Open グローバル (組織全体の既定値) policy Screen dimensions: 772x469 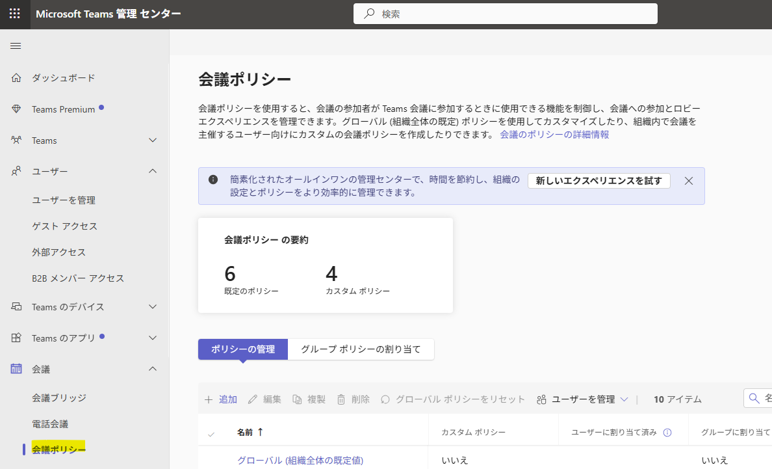(x=300, y=460)
